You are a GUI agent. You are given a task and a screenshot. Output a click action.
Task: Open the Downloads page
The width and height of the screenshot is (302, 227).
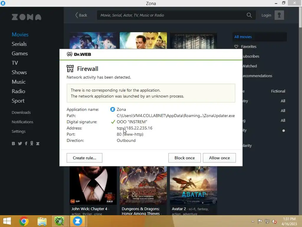21,112
